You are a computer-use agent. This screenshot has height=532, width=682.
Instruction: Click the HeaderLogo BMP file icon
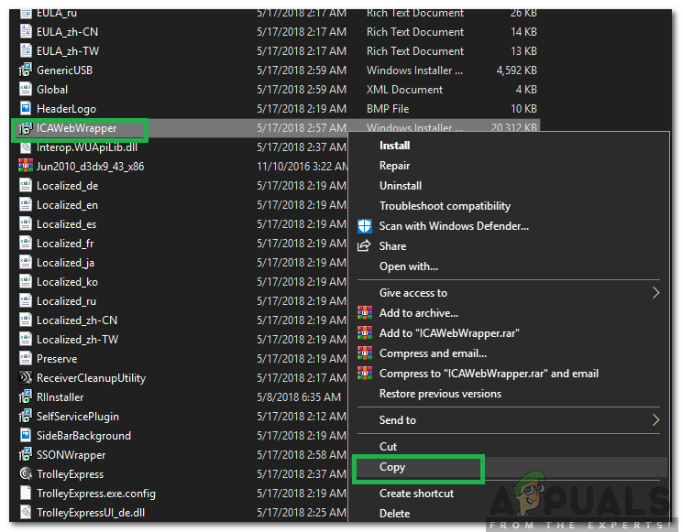[26, 108]
